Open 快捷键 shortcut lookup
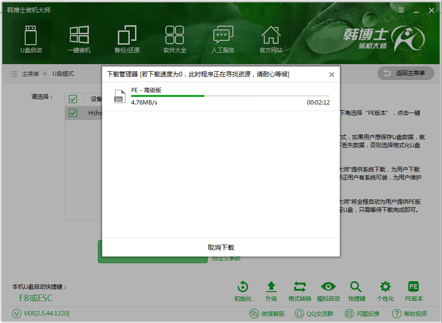Image resolution: width=442 pixels, height=323 pixels. tap(356, 292)
